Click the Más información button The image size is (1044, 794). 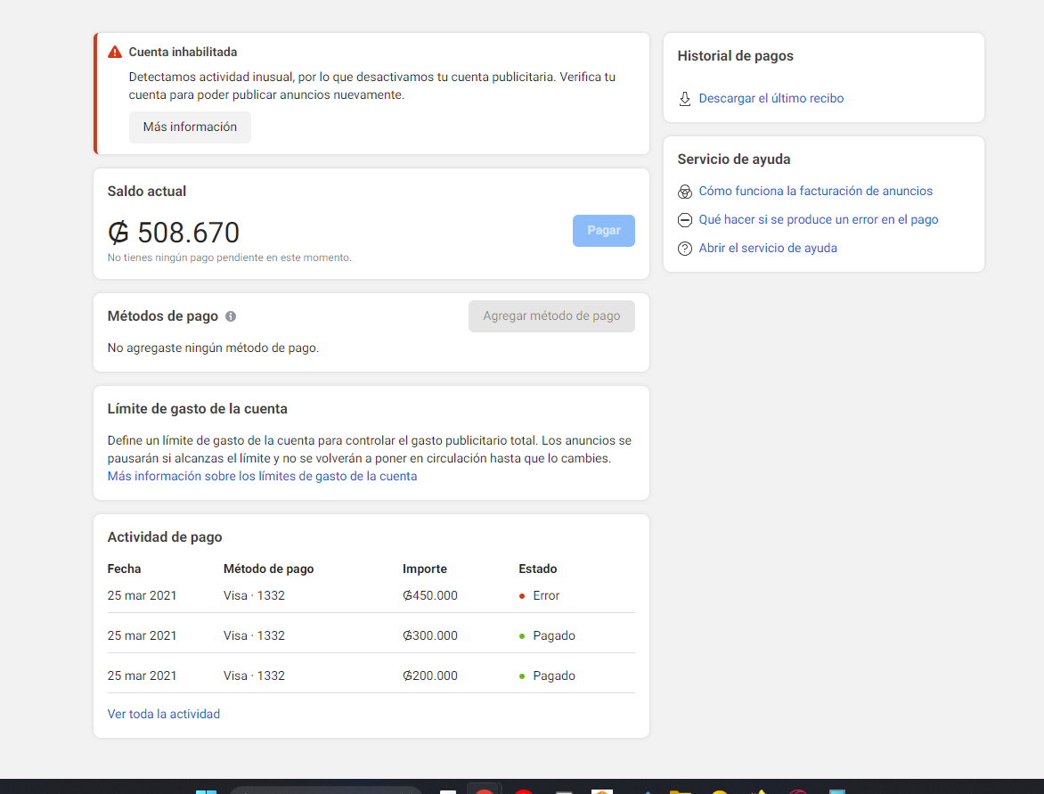coord(190,127)
